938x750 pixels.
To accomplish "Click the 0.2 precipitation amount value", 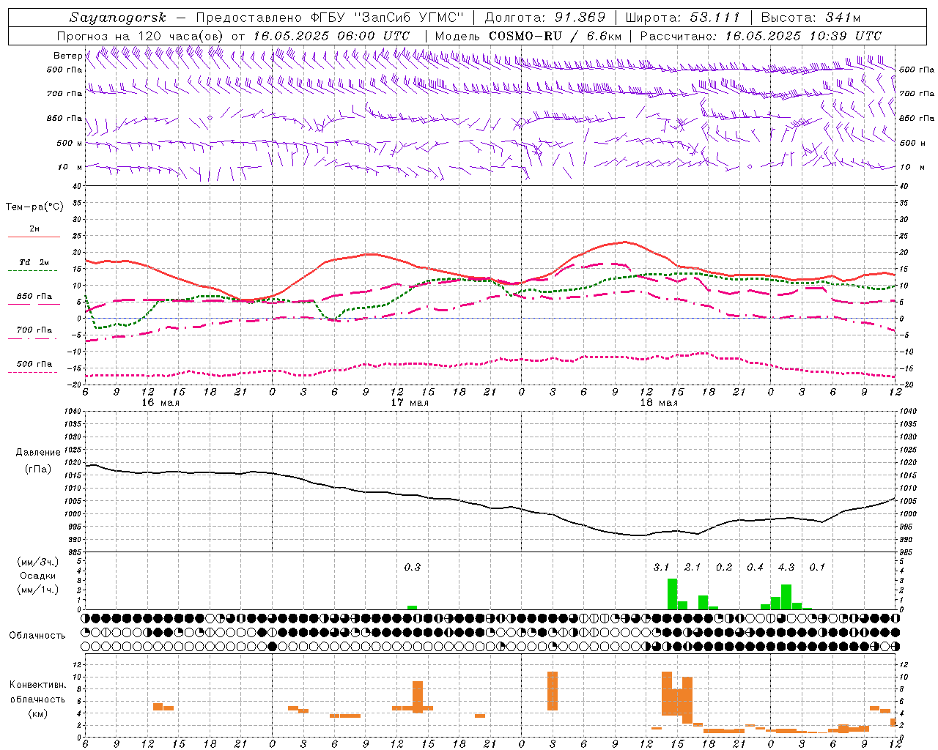I will pyautogui.click(x=724, y=567).
